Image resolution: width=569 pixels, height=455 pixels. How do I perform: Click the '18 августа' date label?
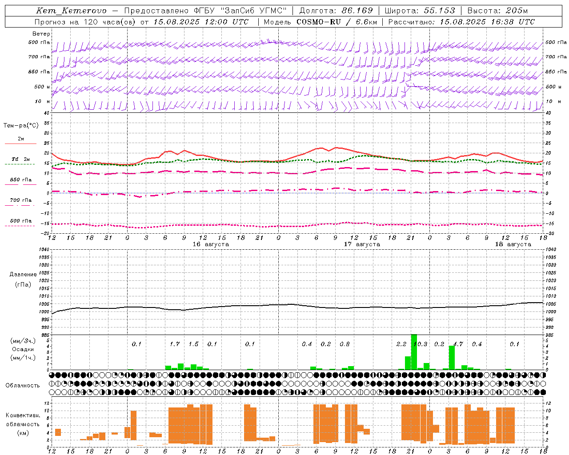513,244
